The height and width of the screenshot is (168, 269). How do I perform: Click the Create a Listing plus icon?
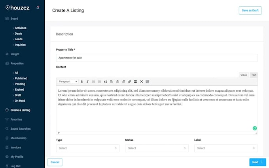click(x=7, y=110)
